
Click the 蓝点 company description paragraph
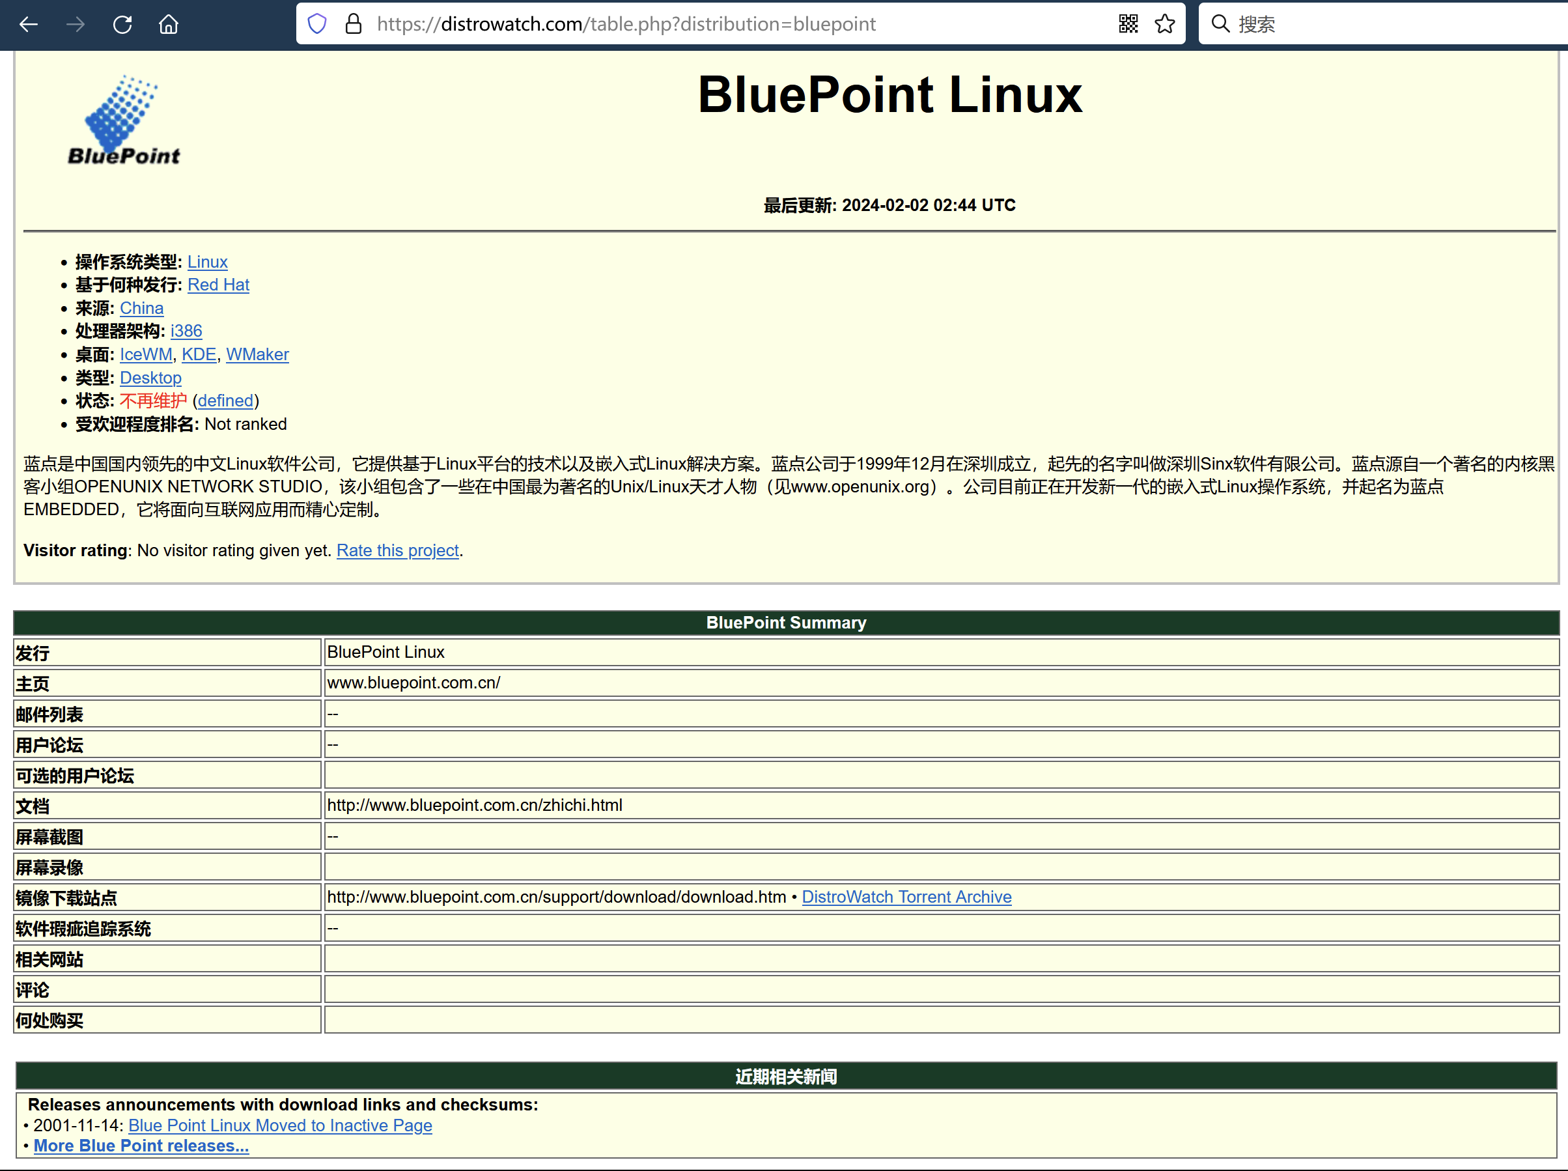pyautogui.click(x=789, y=487)
